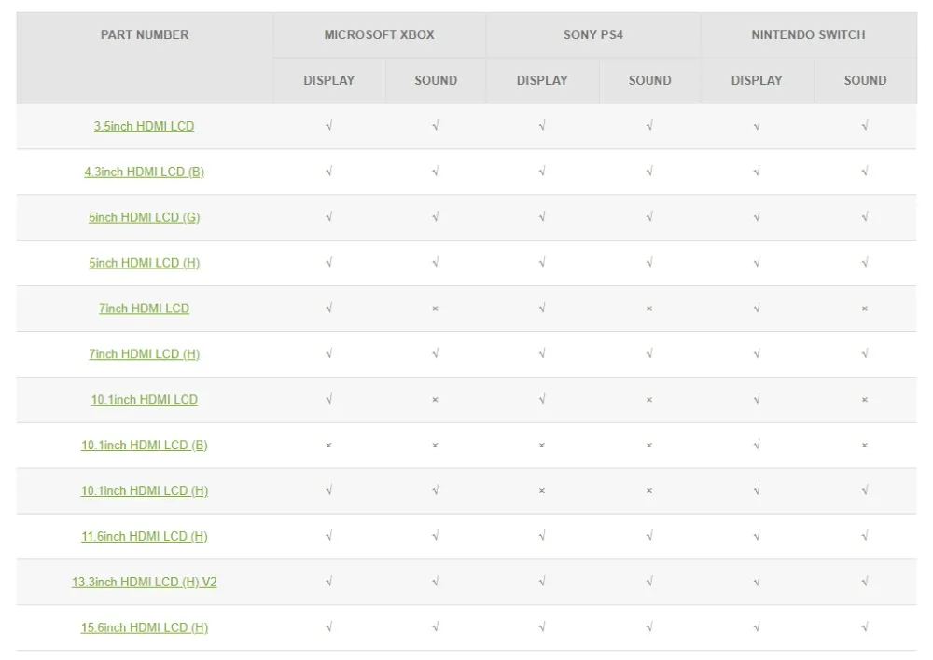933x660 pixels.
Task: Click Switch sound check in 3.5inch HDMI LCD row
Action: coord(865,126)
